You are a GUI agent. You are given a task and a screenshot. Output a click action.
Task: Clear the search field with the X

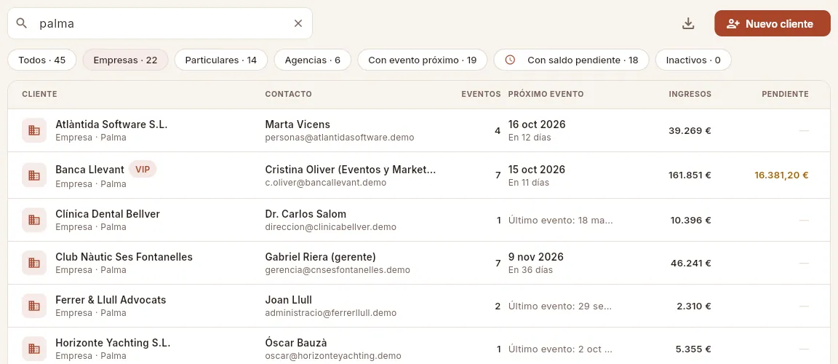pos(298,23)
